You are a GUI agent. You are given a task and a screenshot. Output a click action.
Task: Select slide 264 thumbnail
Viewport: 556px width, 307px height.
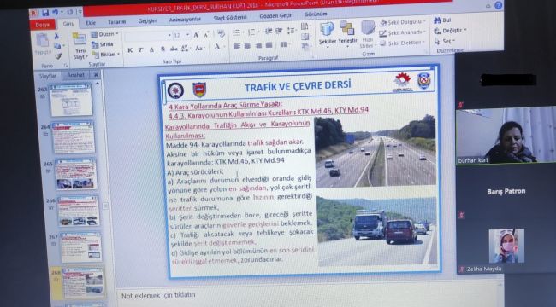point(74,137)
